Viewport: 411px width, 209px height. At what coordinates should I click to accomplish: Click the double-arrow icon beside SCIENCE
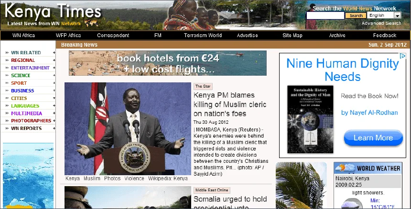pyautogui.click(x=7, y=76)
